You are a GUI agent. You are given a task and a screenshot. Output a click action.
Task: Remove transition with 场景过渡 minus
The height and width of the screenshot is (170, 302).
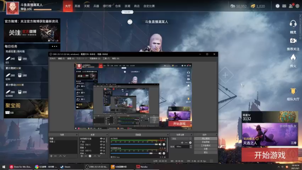[186, 143]
